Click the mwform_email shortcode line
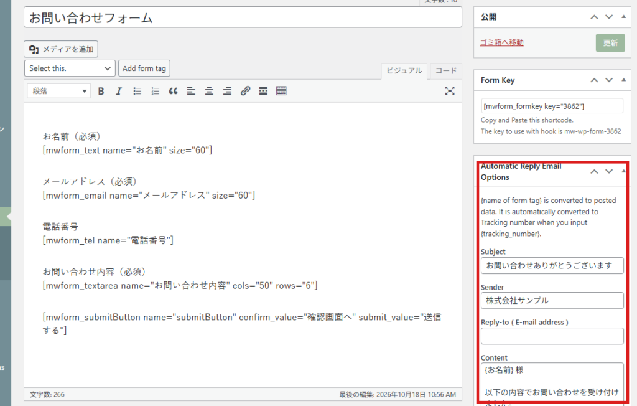The width and height of the screenshot is (637, 406). 149,196
